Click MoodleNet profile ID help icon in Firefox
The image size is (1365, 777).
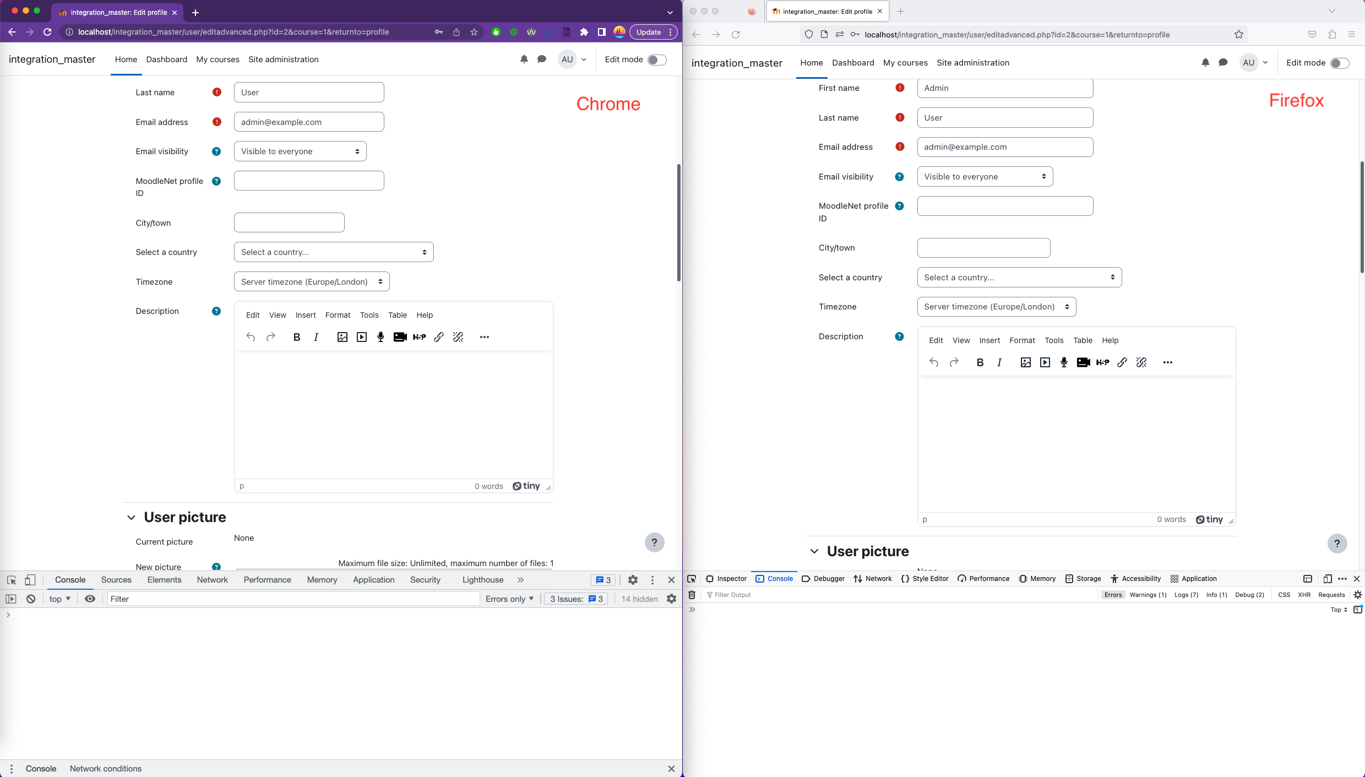point(899,206)
